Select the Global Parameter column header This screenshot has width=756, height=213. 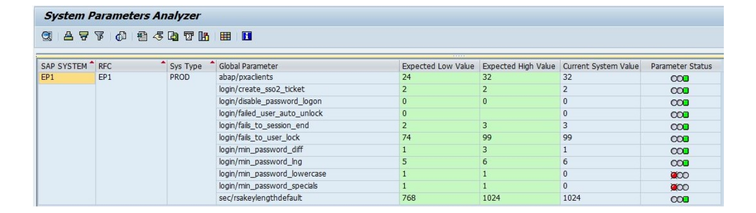[308, 66]
